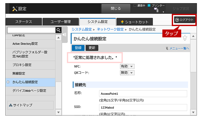Switch to the ステータス tab
The image size is (201, 118).
tap(24, 22)
